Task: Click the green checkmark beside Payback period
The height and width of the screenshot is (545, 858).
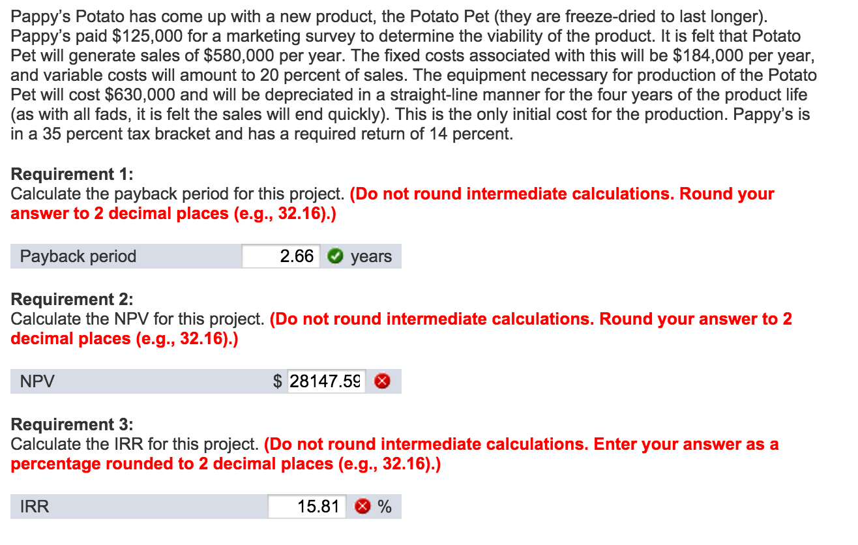Action: point(336,256)
